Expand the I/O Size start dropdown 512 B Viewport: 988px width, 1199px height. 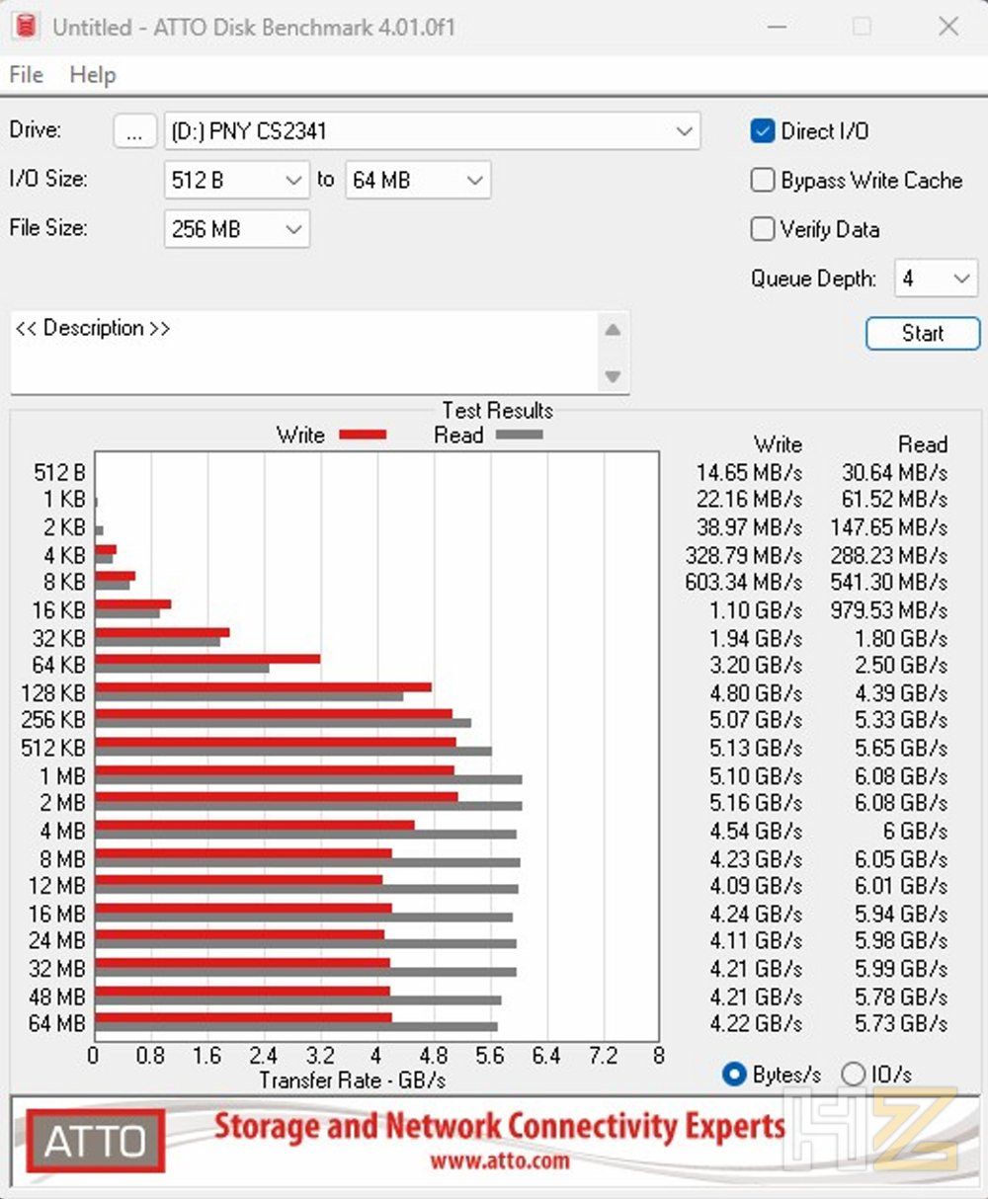[237, 181]
